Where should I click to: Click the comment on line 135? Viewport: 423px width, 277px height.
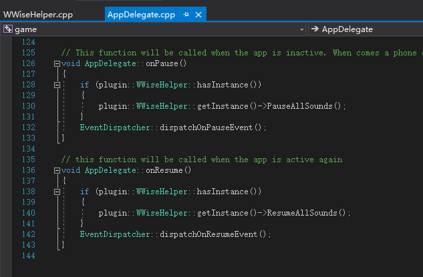click(x=202, y=160)
